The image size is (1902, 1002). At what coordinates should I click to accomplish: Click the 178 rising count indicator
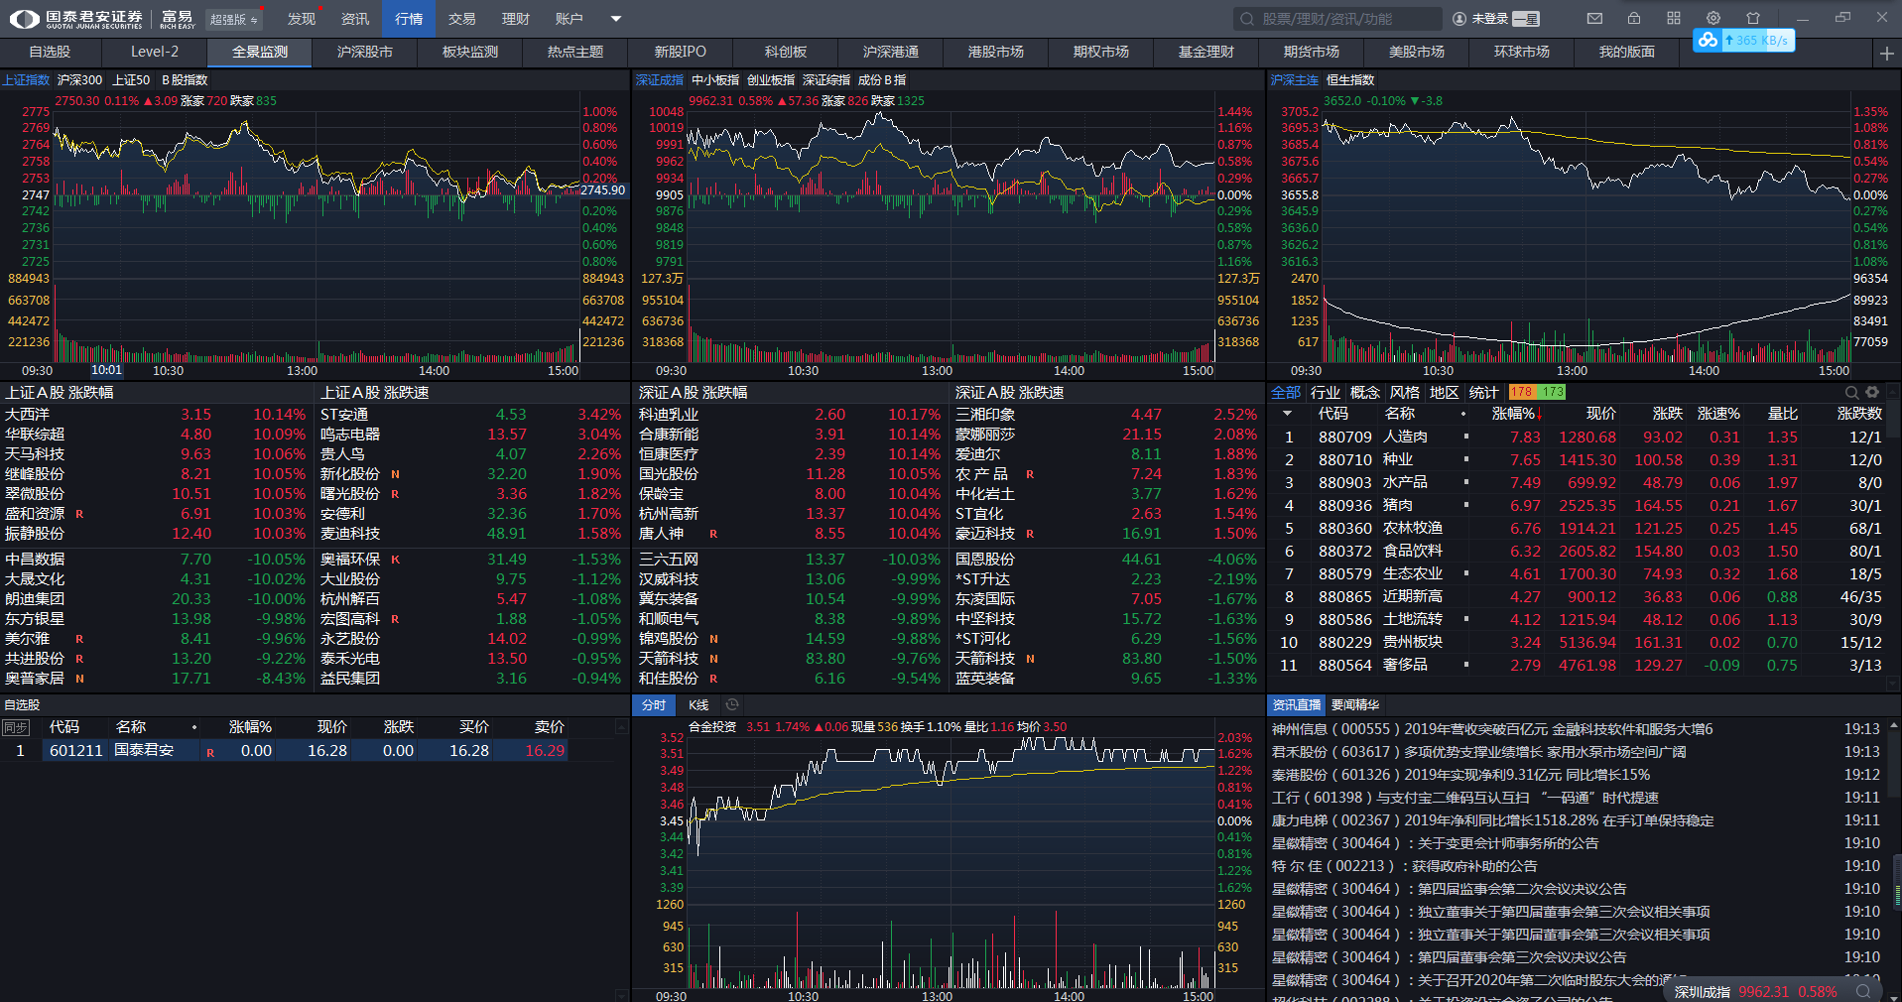1522,393
